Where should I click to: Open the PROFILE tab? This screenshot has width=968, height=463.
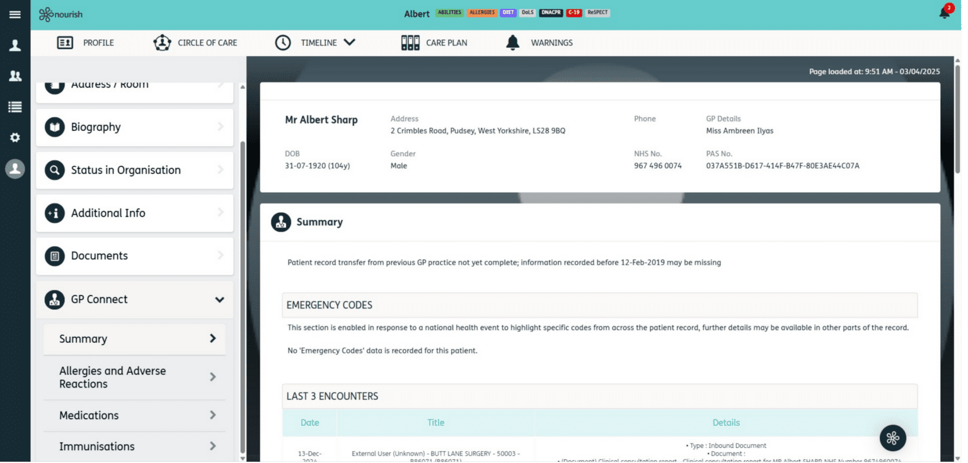pyautogui.click(x=86, y=43)
